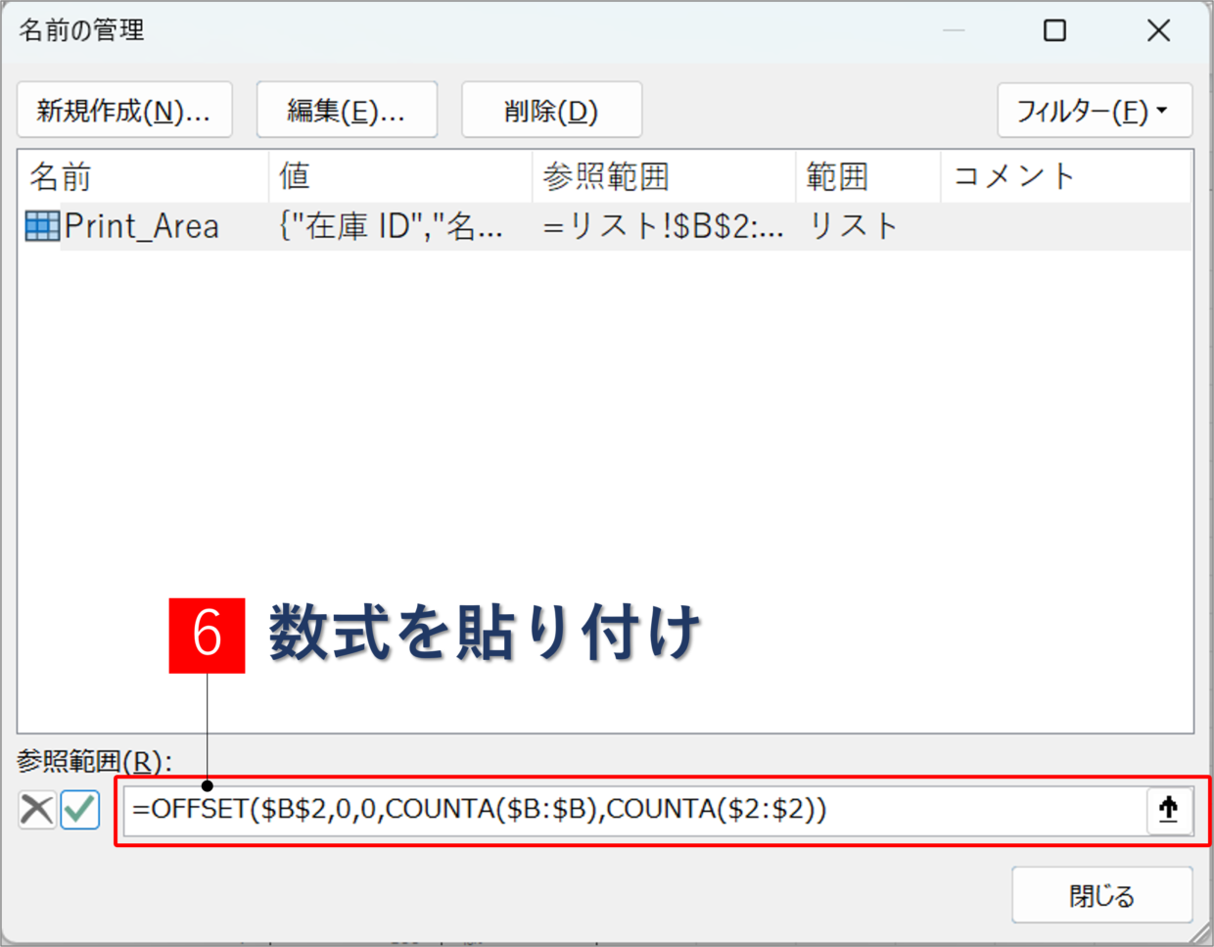This screenshot has width=1214, height=947.
Task: Click the Print_Area table icon
Action: tap(42, 226)
